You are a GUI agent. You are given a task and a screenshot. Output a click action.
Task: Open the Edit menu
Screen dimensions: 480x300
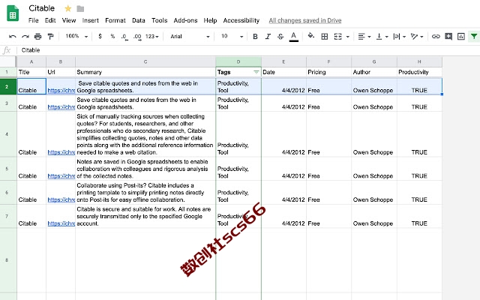tap(50, 20)
